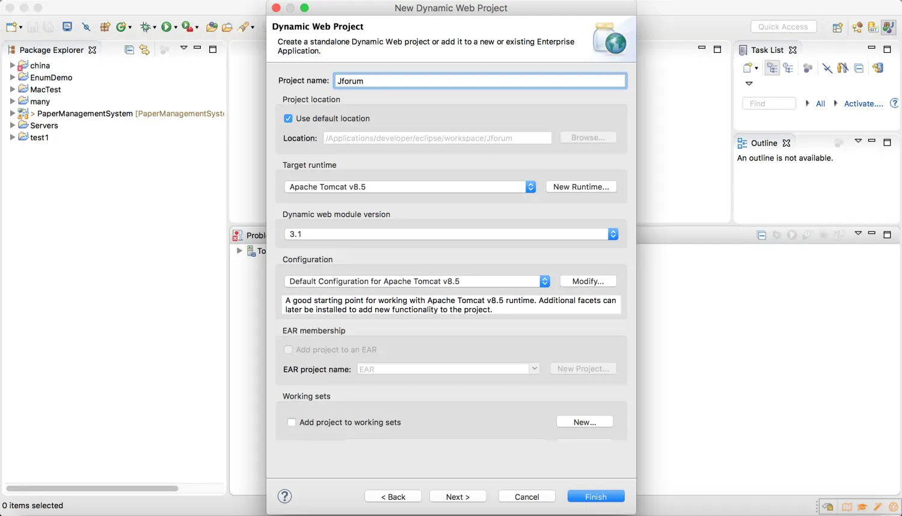Click the Open Type icon in toolbar
The height and width of the screenshot is (516, 902).
coord(212,27)
